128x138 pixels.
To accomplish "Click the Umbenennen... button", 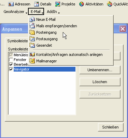I will [x=100, y=70].
